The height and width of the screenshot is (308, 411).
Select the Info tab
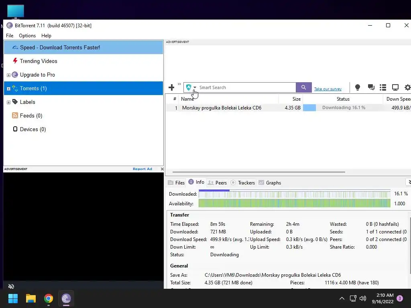pos(196,182)
